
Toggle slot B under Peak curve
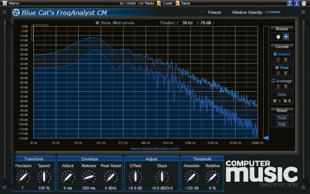click(x=286, y=73)
